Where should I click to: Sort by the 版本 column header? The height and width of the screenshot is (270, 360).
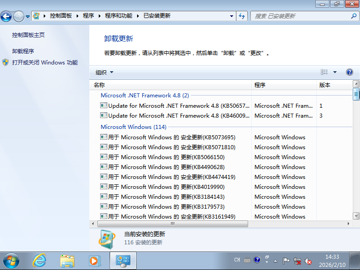click(x=335, y=85)
